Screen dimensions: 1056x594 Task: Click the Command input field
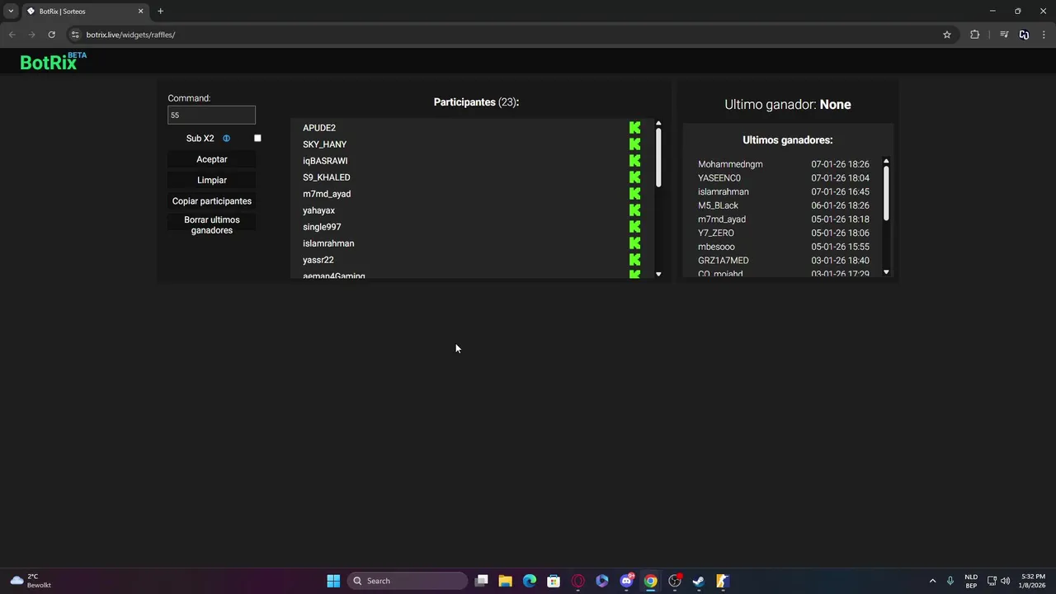211,115
